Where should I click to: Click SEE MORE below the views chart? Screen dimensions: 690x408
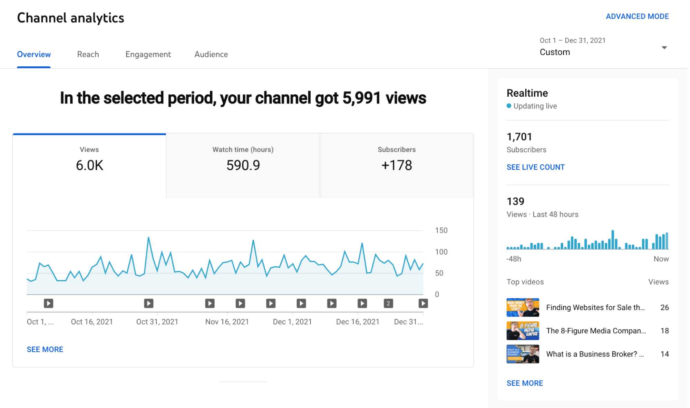tap(45, 349)
